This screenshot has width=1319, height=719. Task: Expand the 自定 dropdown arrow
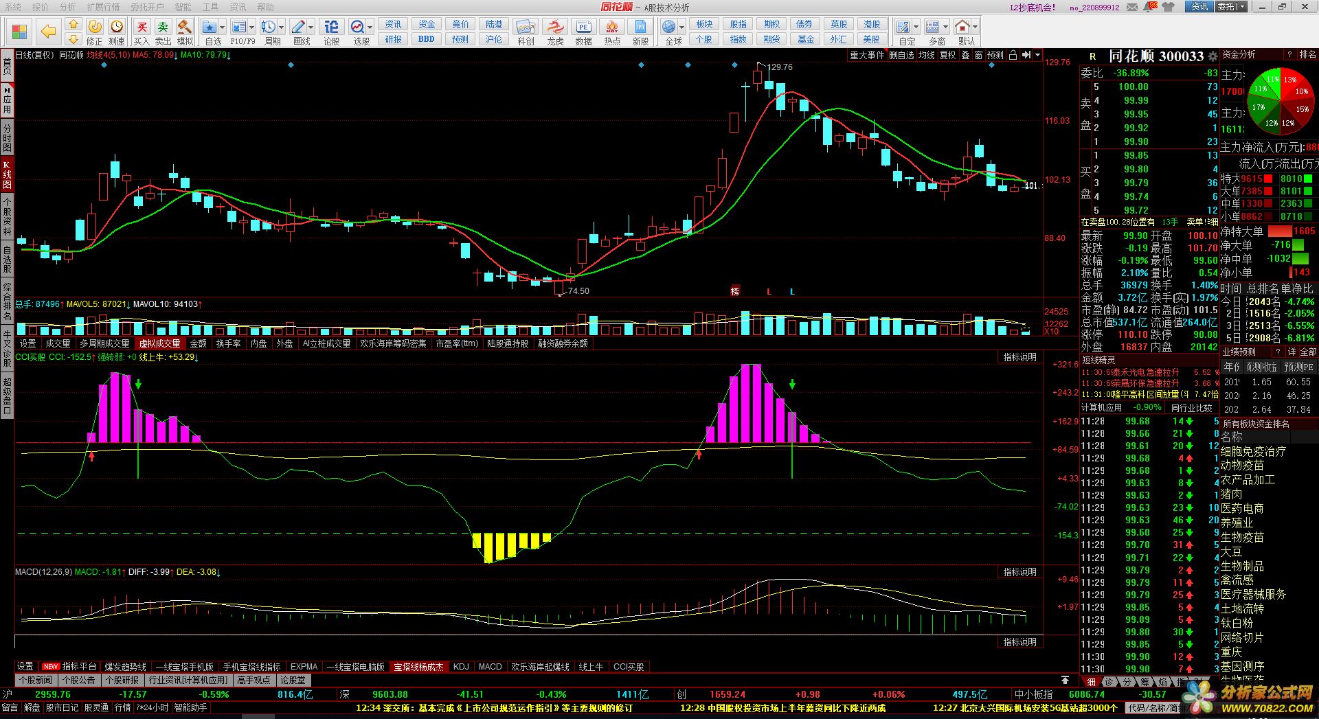(x=916, y=27)
